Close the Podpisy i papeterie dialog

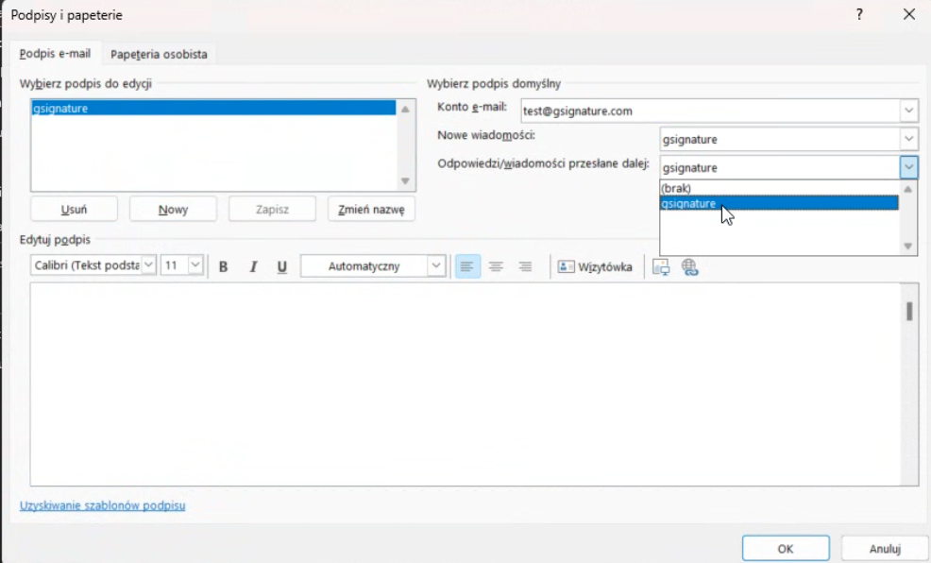point(909,15)
